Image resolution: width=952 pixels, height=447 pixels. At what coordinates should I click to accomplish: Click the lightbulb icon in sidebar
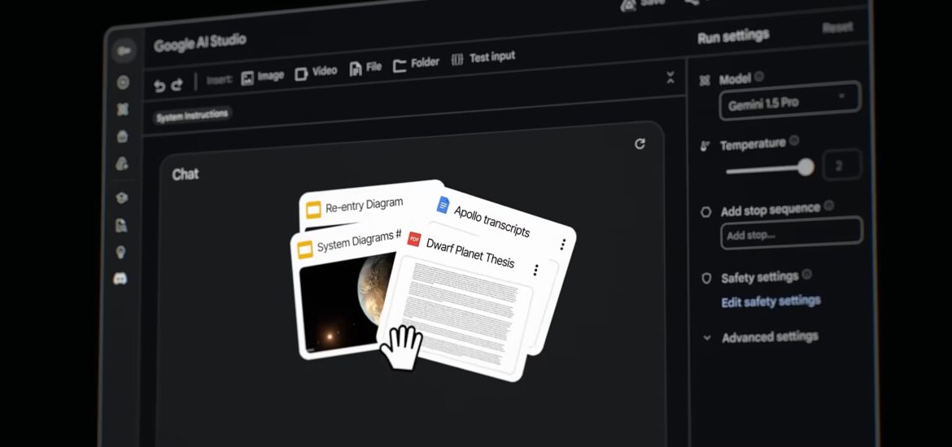point(121,253)
